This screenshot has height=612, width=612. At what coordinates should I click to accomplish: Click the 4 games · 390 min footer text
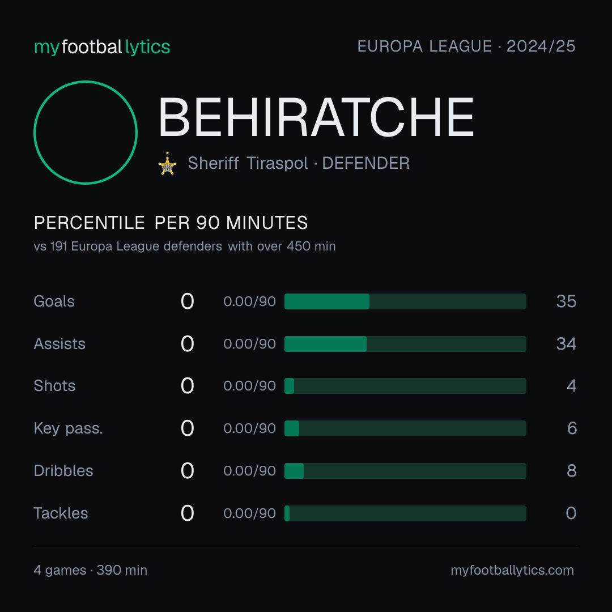[91, 570]
